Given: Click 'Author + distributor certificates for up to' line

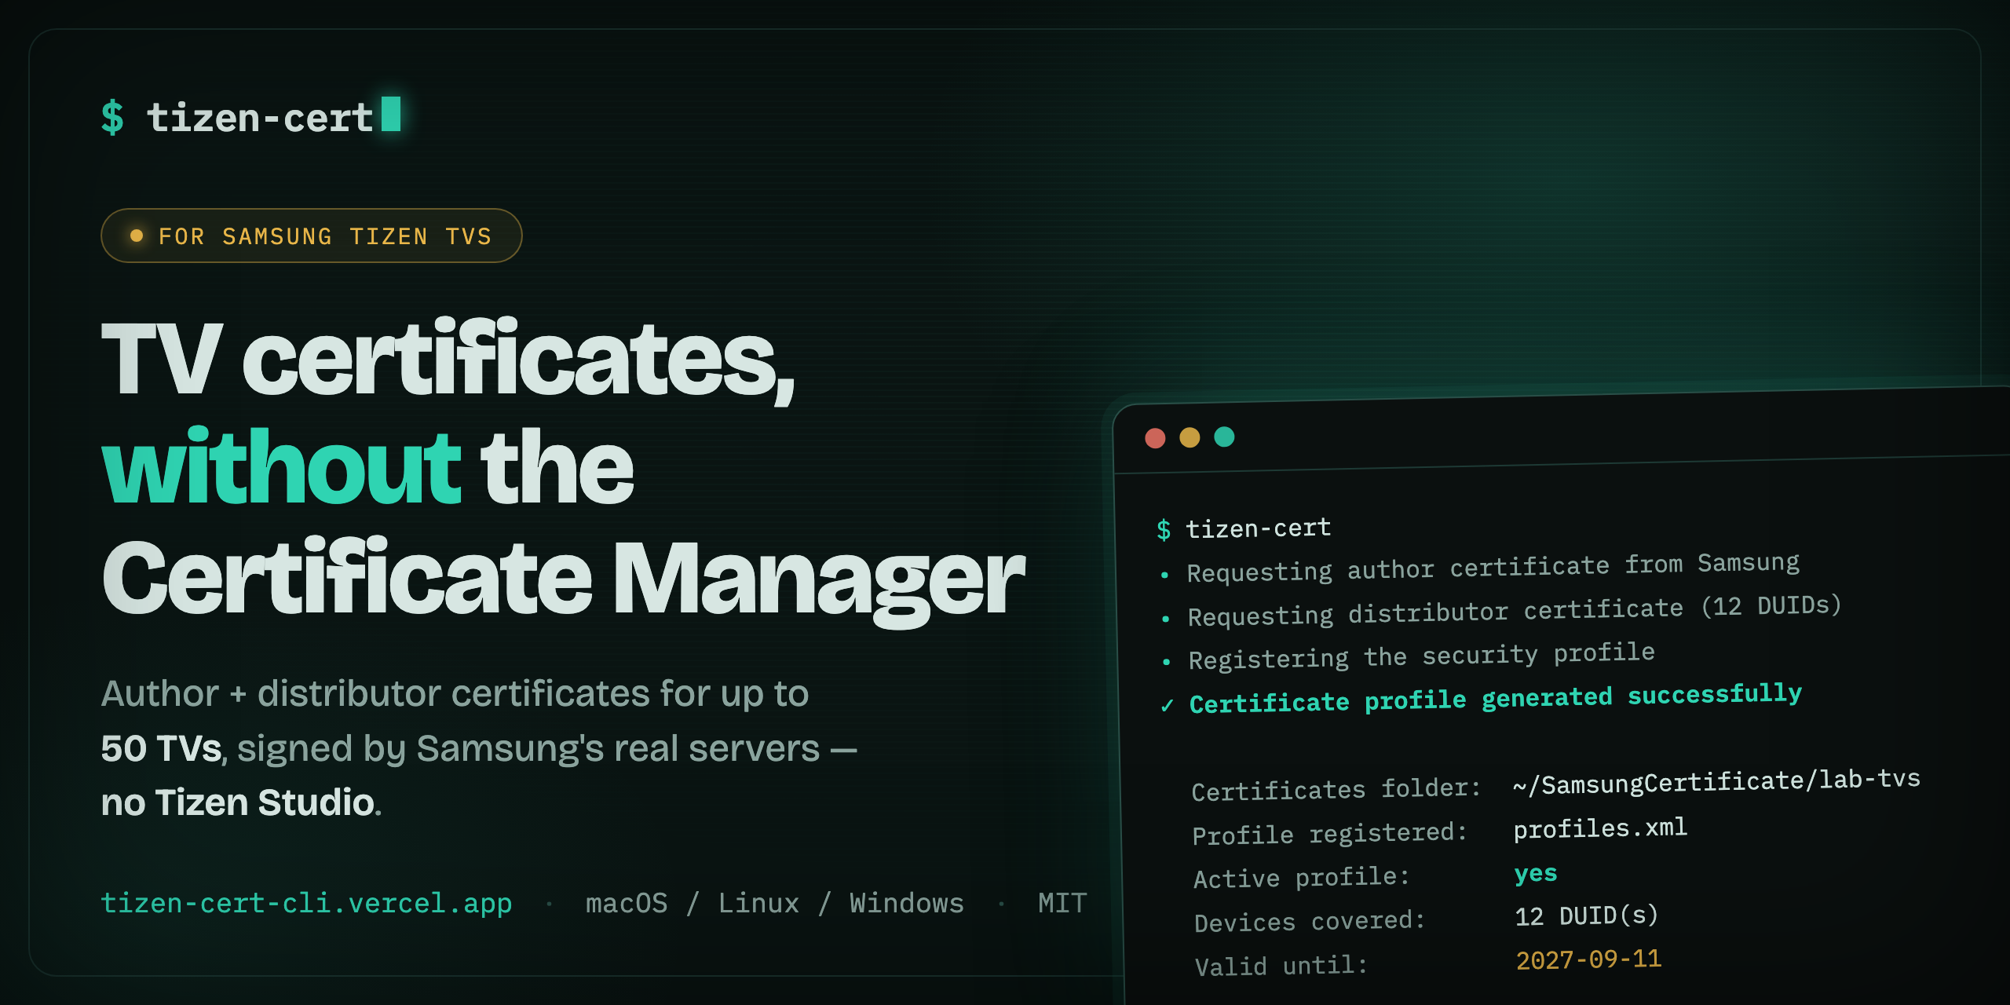Looking at the screenshot, I should coord(455,694).
